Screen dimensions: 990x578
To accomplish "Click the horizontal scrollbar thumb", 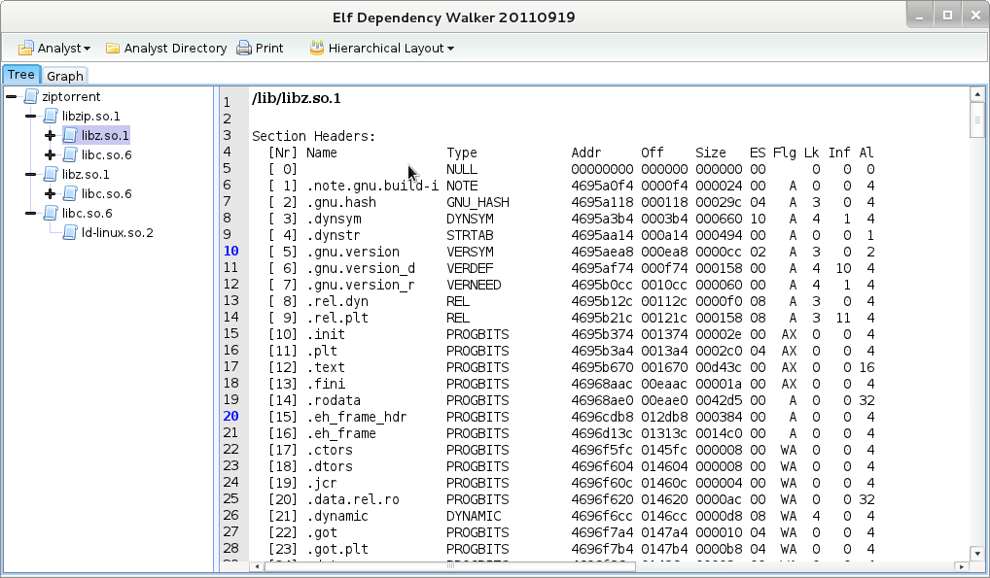I will pos(449,566).
